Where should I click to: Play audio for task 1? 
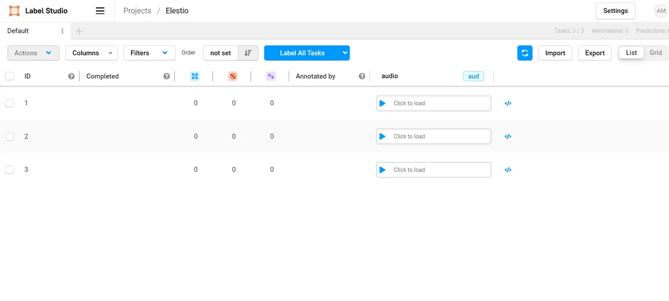(x=383, y=103)
